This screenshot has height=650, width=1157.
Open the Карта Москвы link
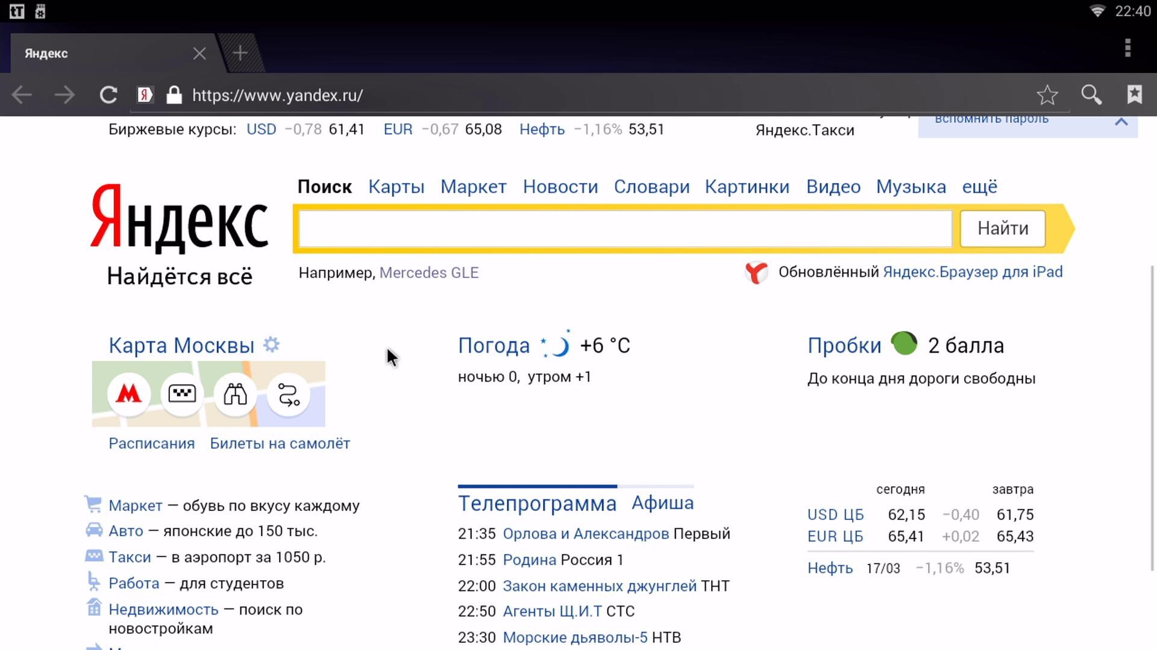[181, 345]
